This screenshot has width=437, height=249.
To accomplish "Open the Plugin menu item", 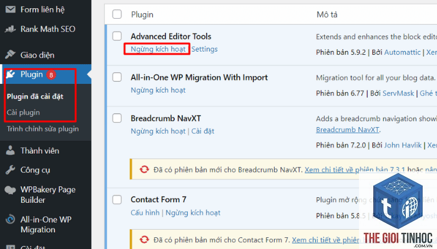I will click(46, 74).
